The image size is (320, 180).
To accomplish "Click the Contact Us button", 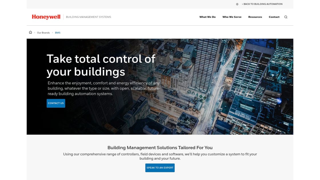I will (56, 103).
